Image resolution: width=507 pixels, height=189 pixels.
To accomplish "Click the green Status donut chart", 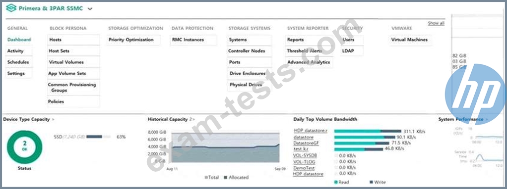I will click(x=25, y=147).
